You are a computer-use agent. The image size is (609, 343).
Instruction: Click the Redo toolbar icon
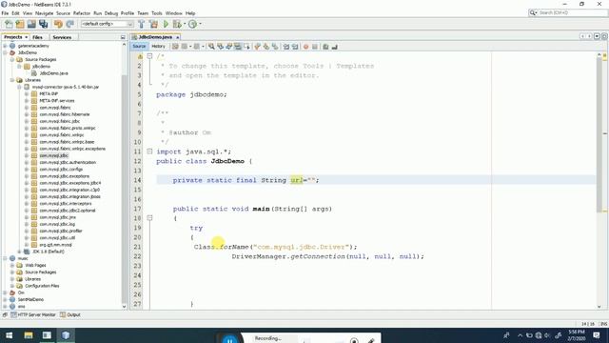click(69, 24)
